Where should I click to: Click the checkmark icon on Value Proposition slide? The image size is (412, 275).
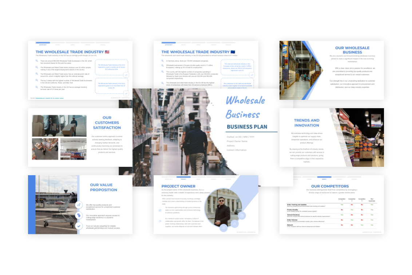click(79, 226)
